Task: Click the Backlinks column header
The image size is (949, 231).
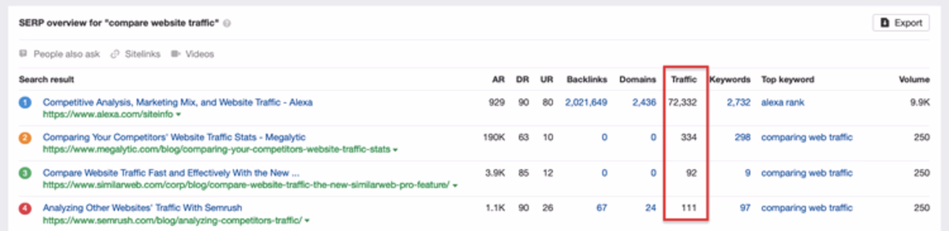Action: coord(587,79)
